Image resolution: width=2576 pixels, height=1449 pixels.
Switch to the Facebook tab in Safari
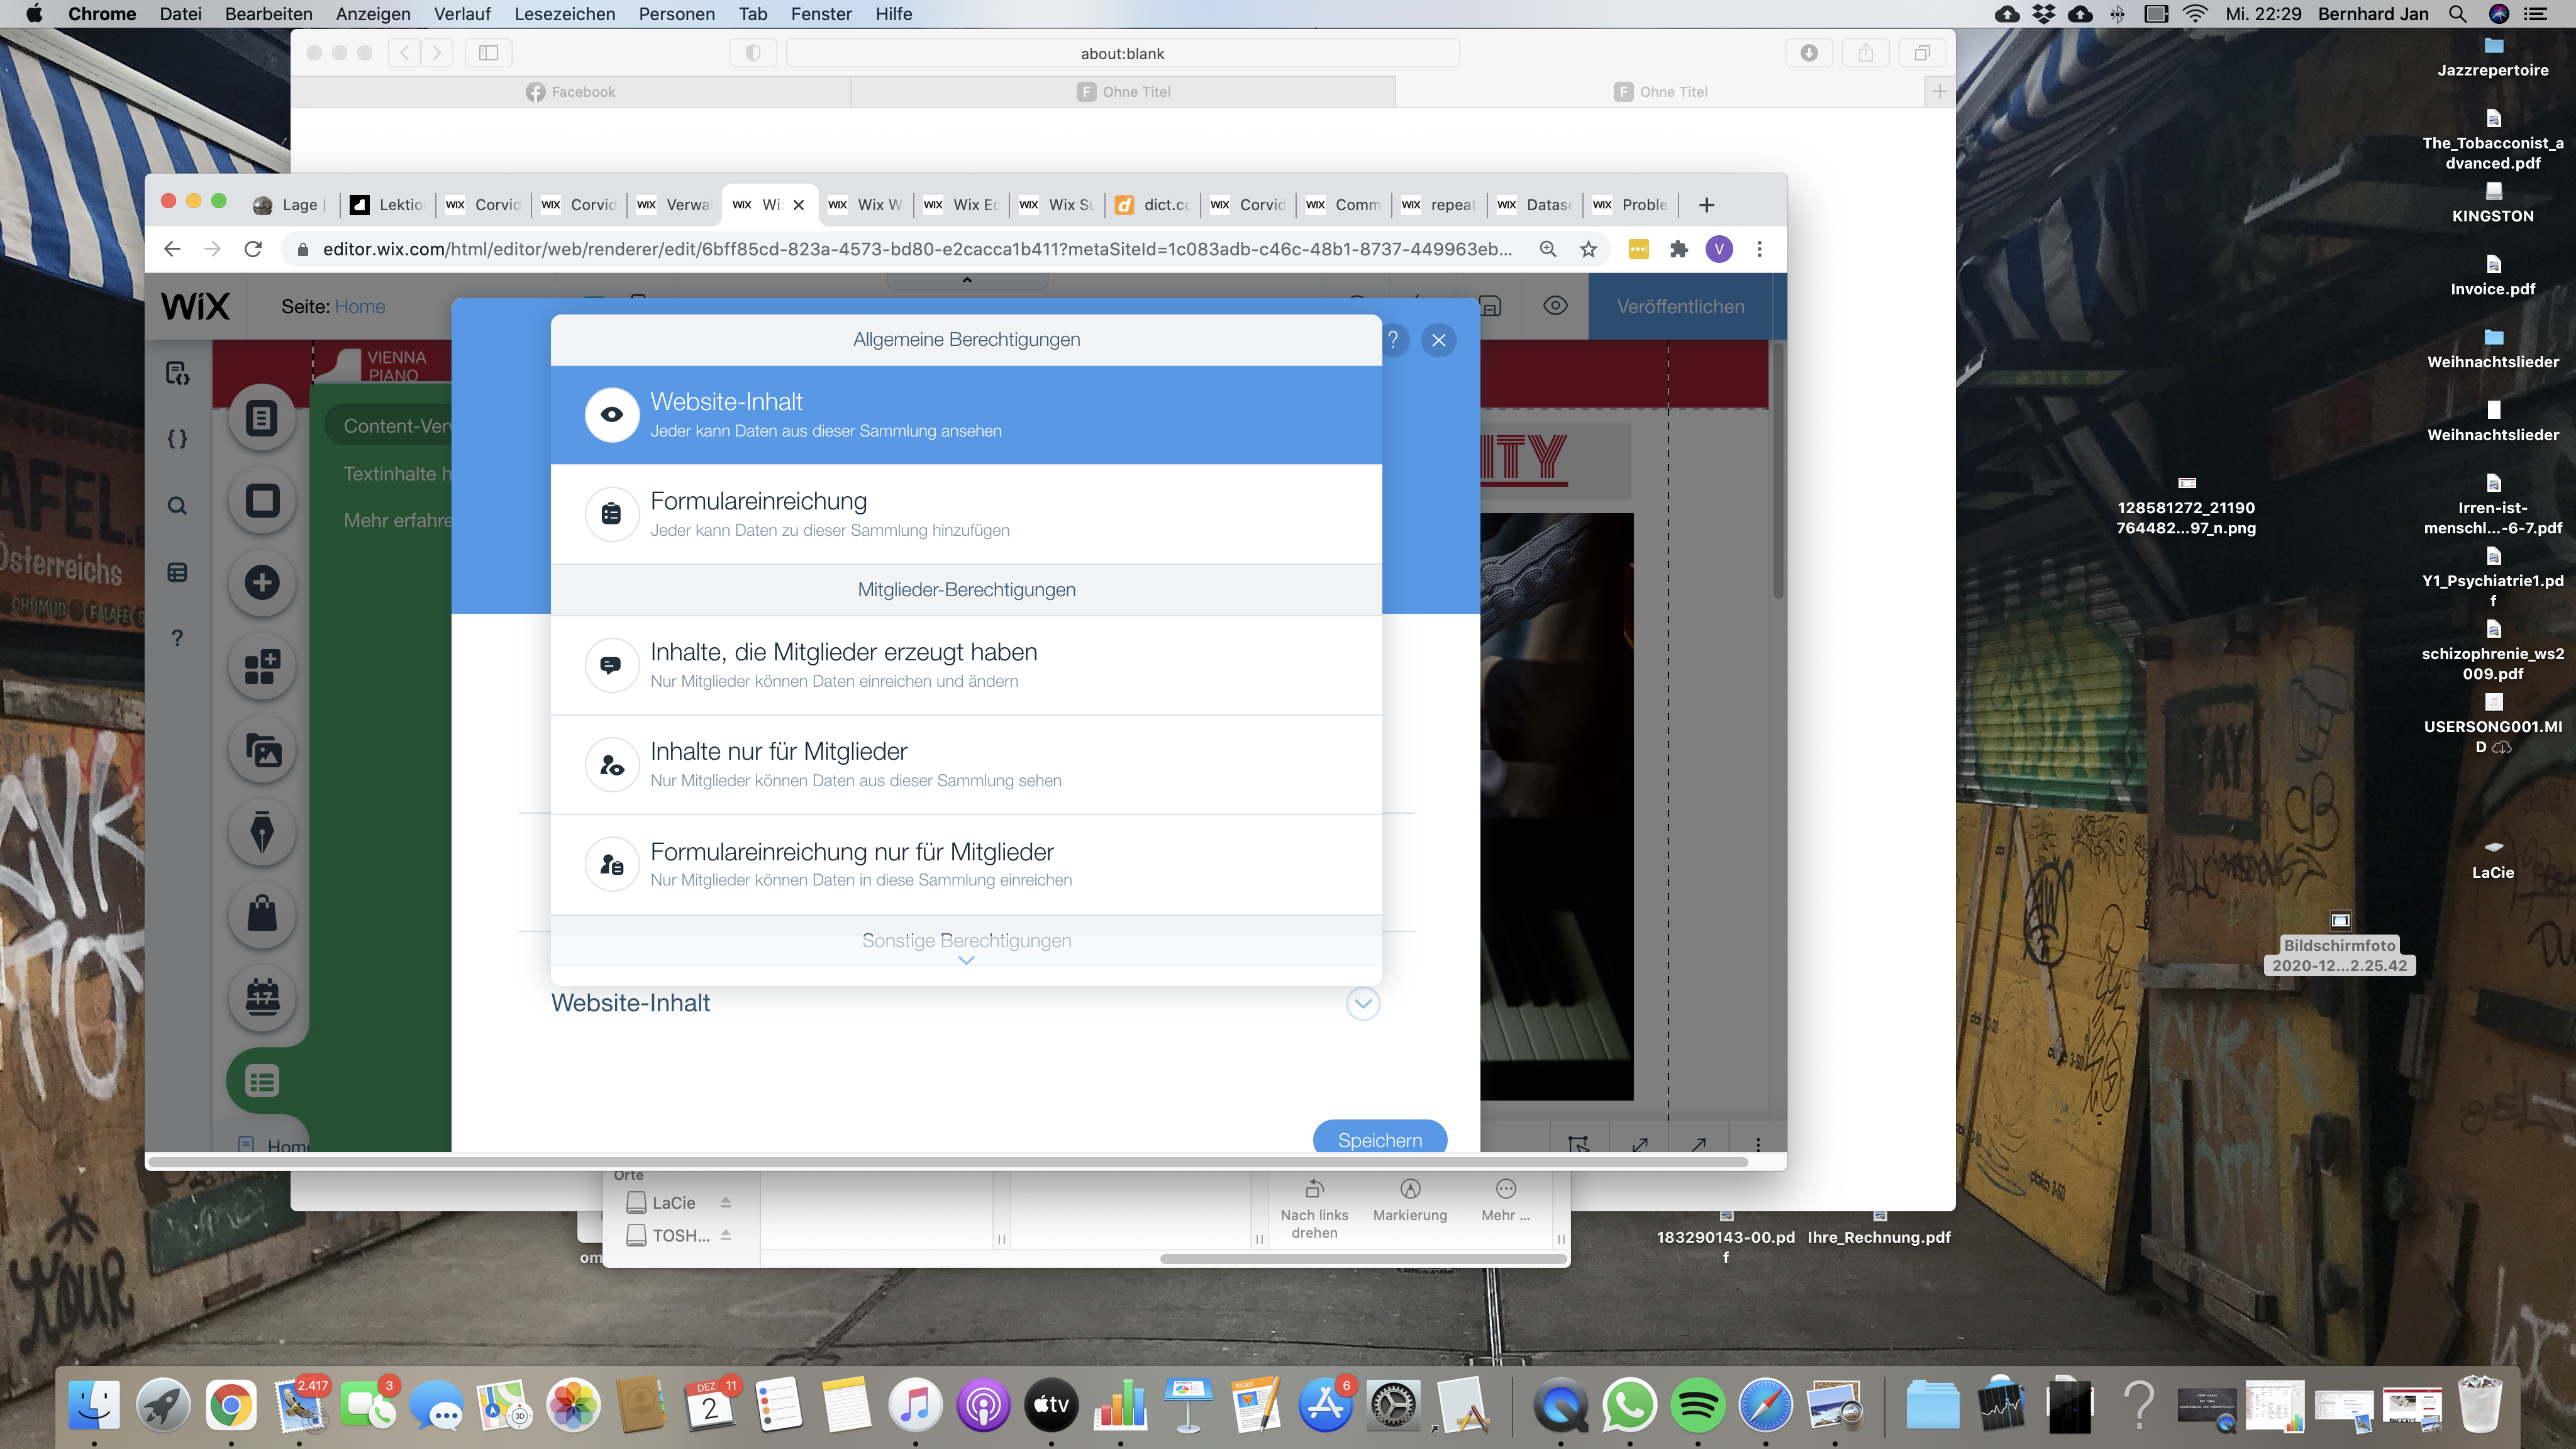pos(570,92)
